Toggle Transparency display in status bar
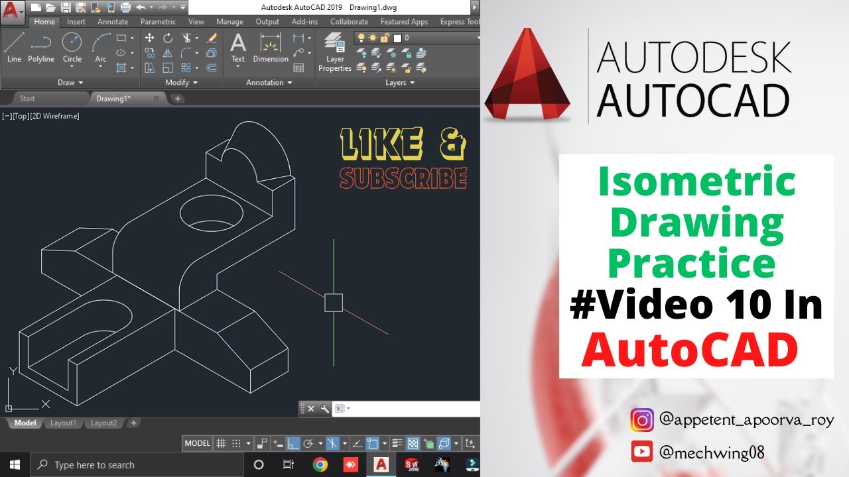 click(413, 443)
